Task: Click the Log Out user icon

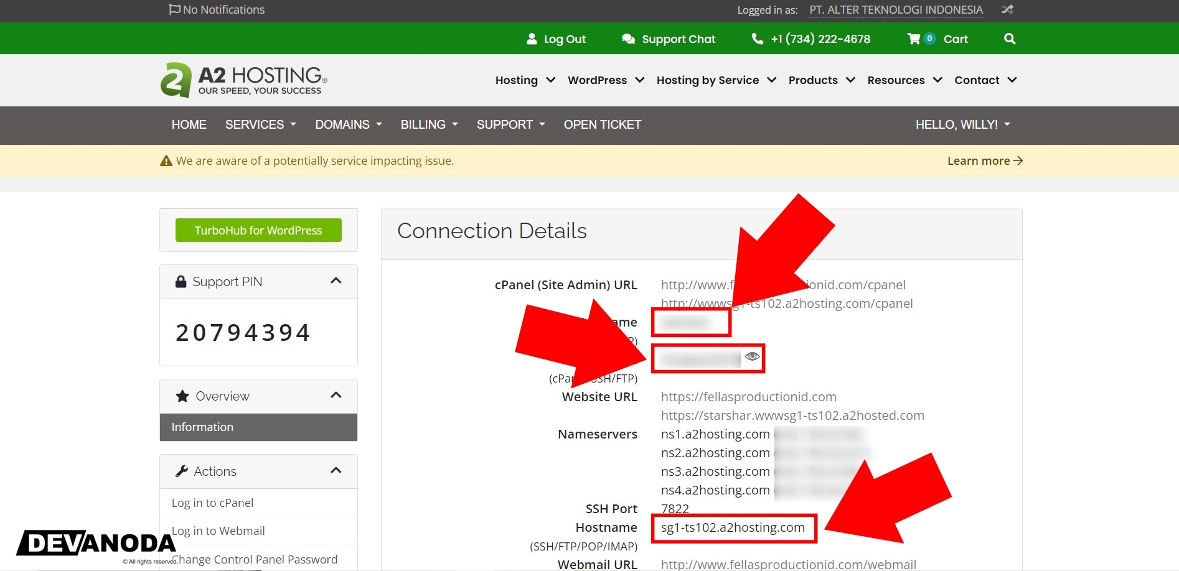Action: pos(532,39)
